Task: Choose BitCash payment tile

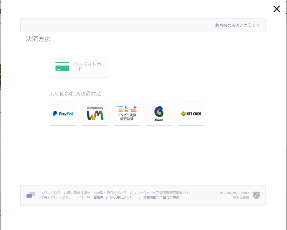Action: (159, 113)
